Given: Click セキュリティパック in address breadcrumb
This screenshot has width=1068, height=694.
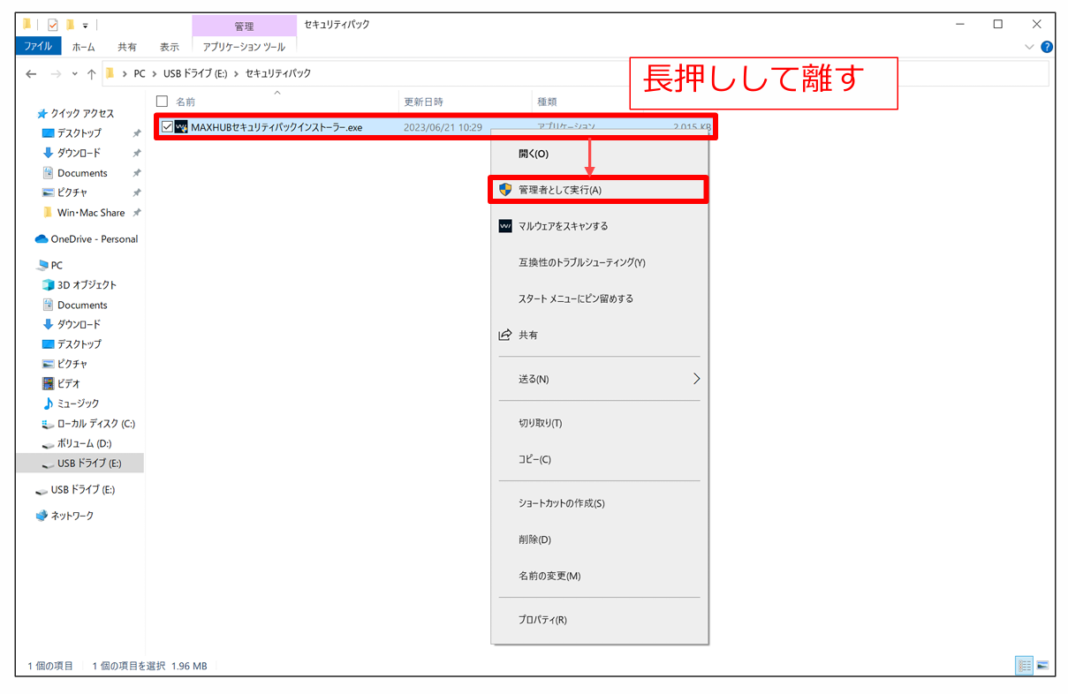Looking at the screenshot, I should point(278,73).
